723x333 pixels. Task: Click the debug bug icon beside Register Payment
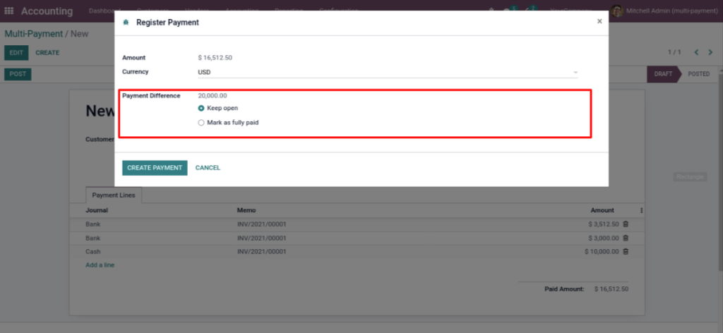[126, 22]
